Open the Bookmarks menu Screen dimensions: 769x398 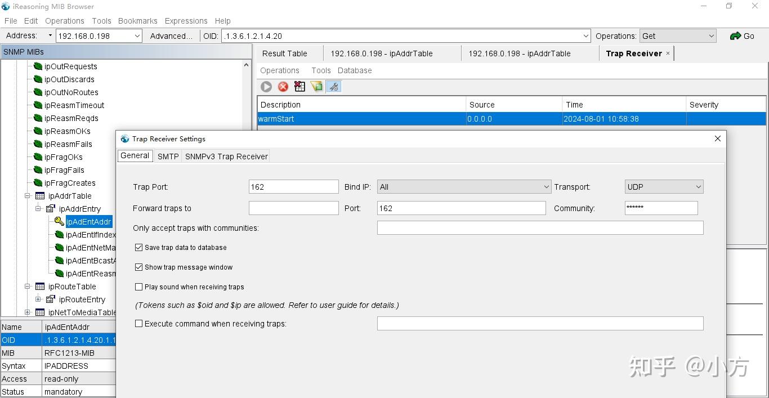click(x=137, y=21)
